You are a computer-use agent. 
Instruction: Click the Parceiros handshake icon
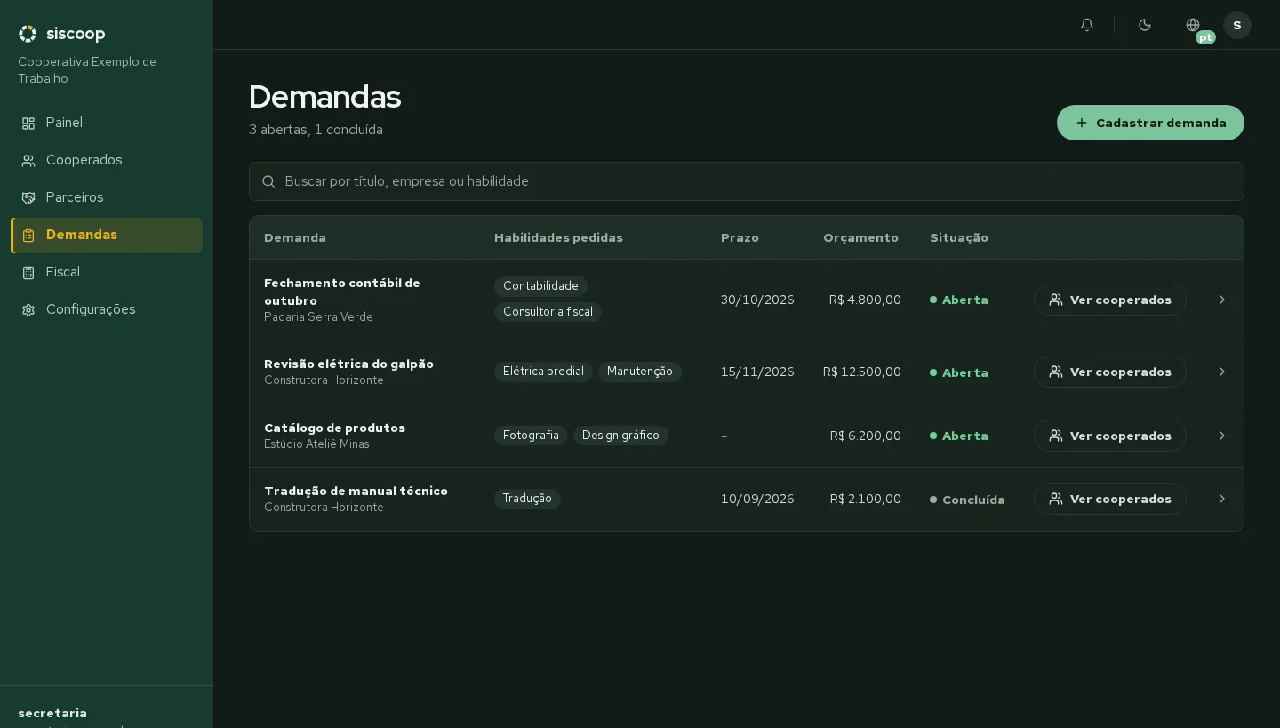(x=28, y=198)
